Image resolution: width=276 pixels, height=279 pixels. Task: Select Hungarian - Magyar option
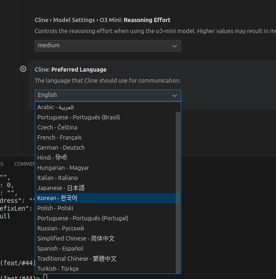[63, 168]
